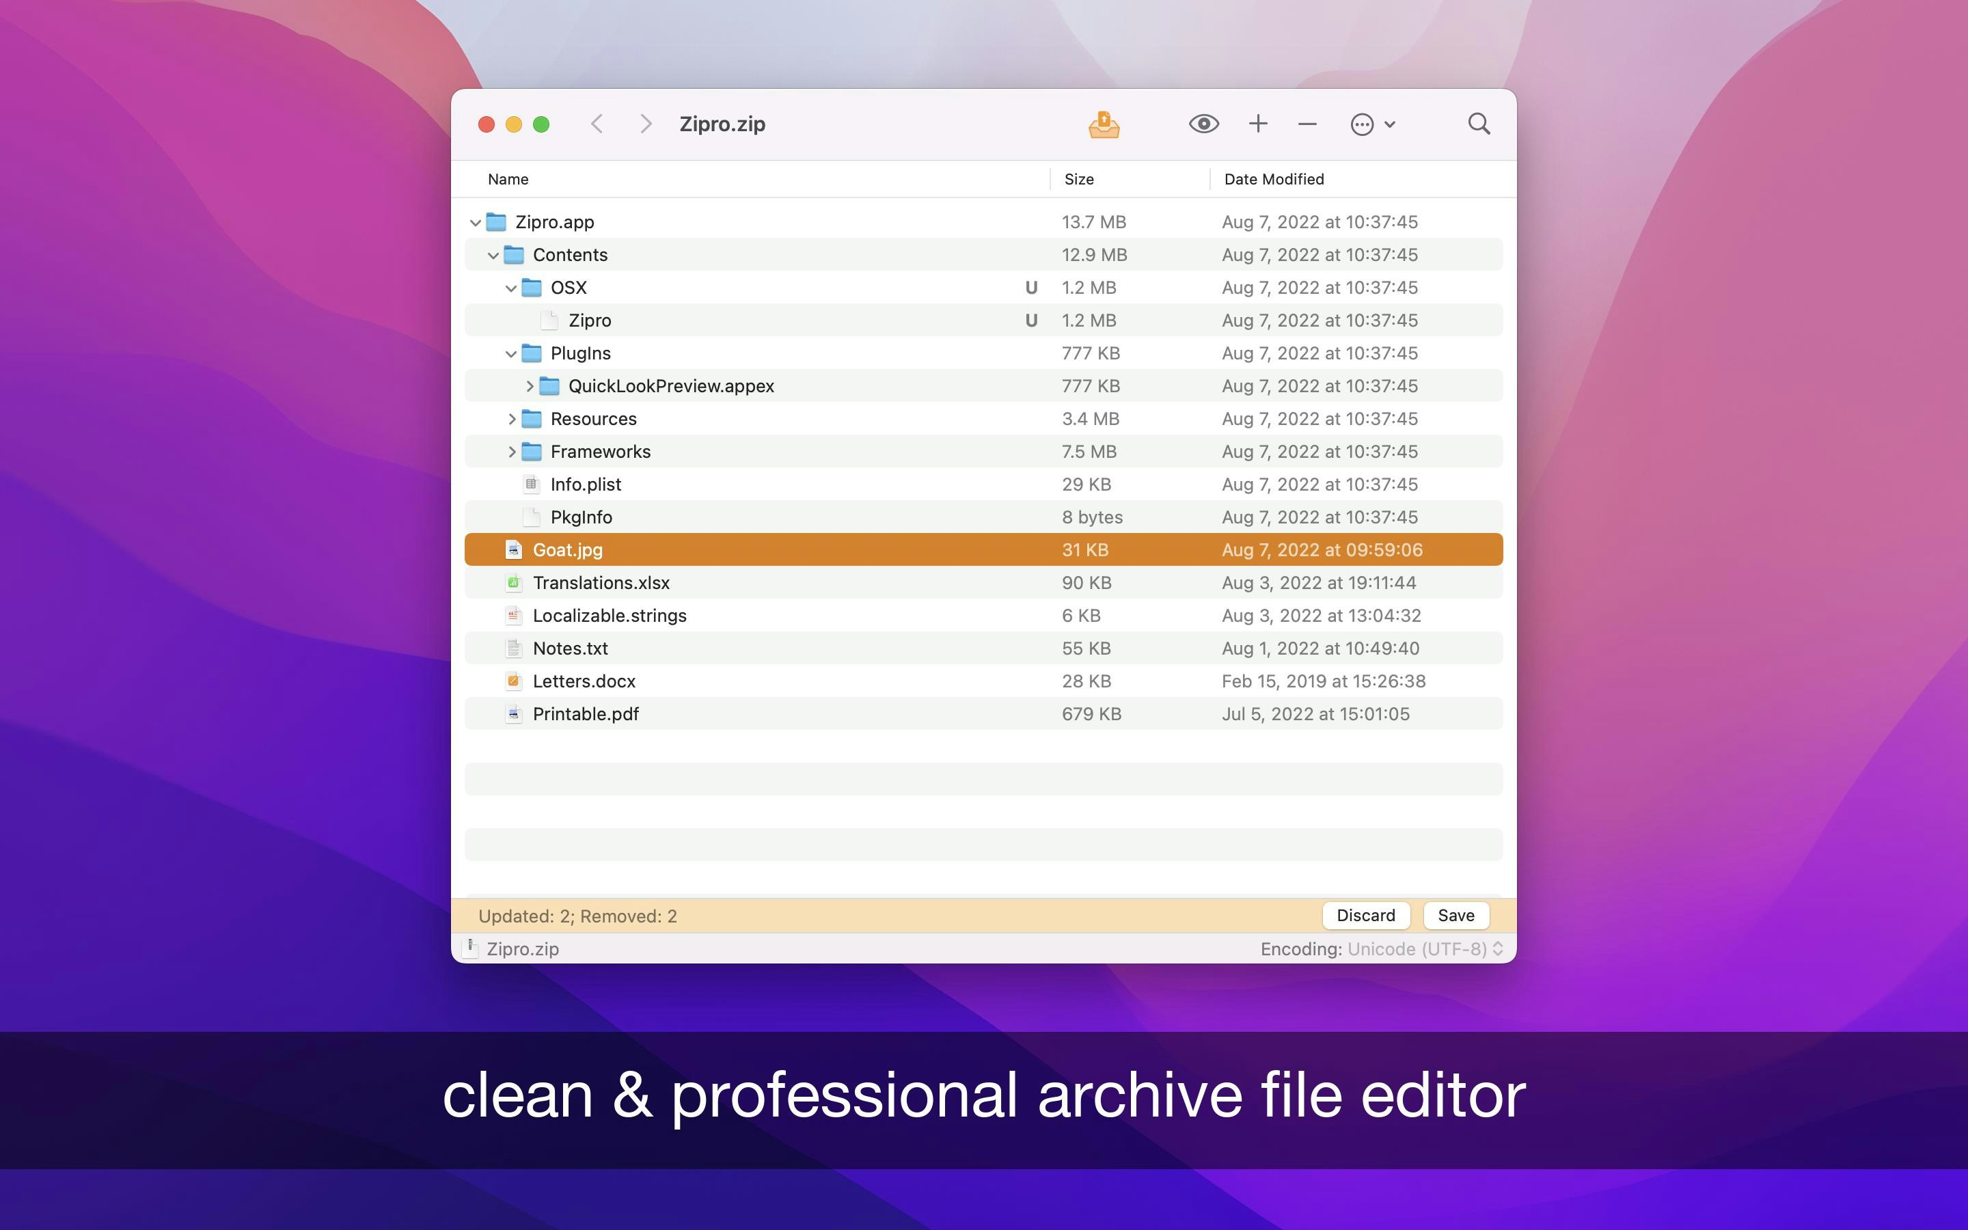Click the Translations.xlsx spreadsheet icon
Viewport: 1968px width, 1230px height.
pos(513,582)
